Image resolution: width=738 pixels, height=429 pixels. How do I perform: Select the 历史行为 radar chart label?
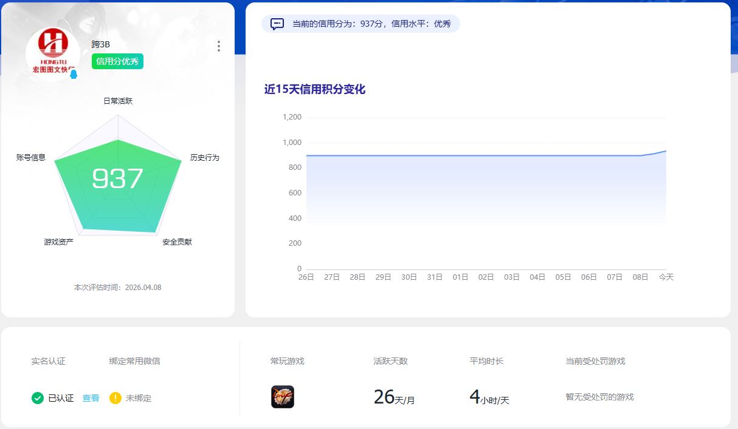coord(204,157)
